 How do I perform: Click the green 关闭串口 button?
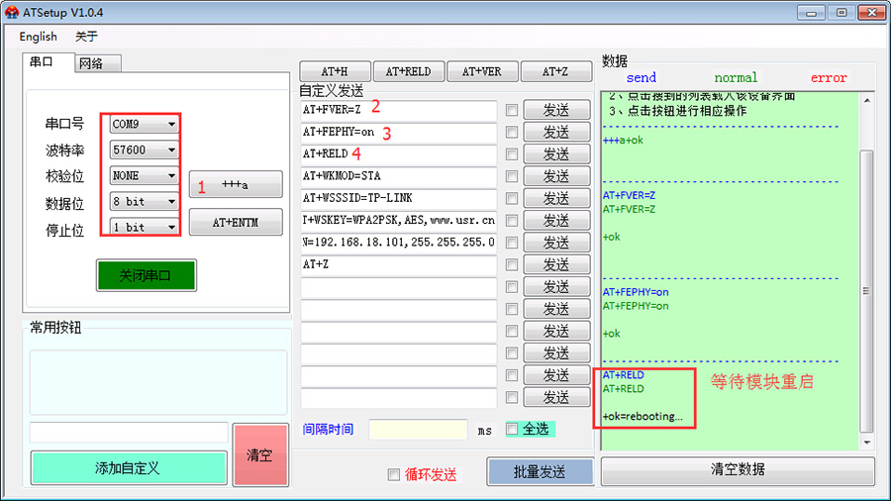(146, 275)
